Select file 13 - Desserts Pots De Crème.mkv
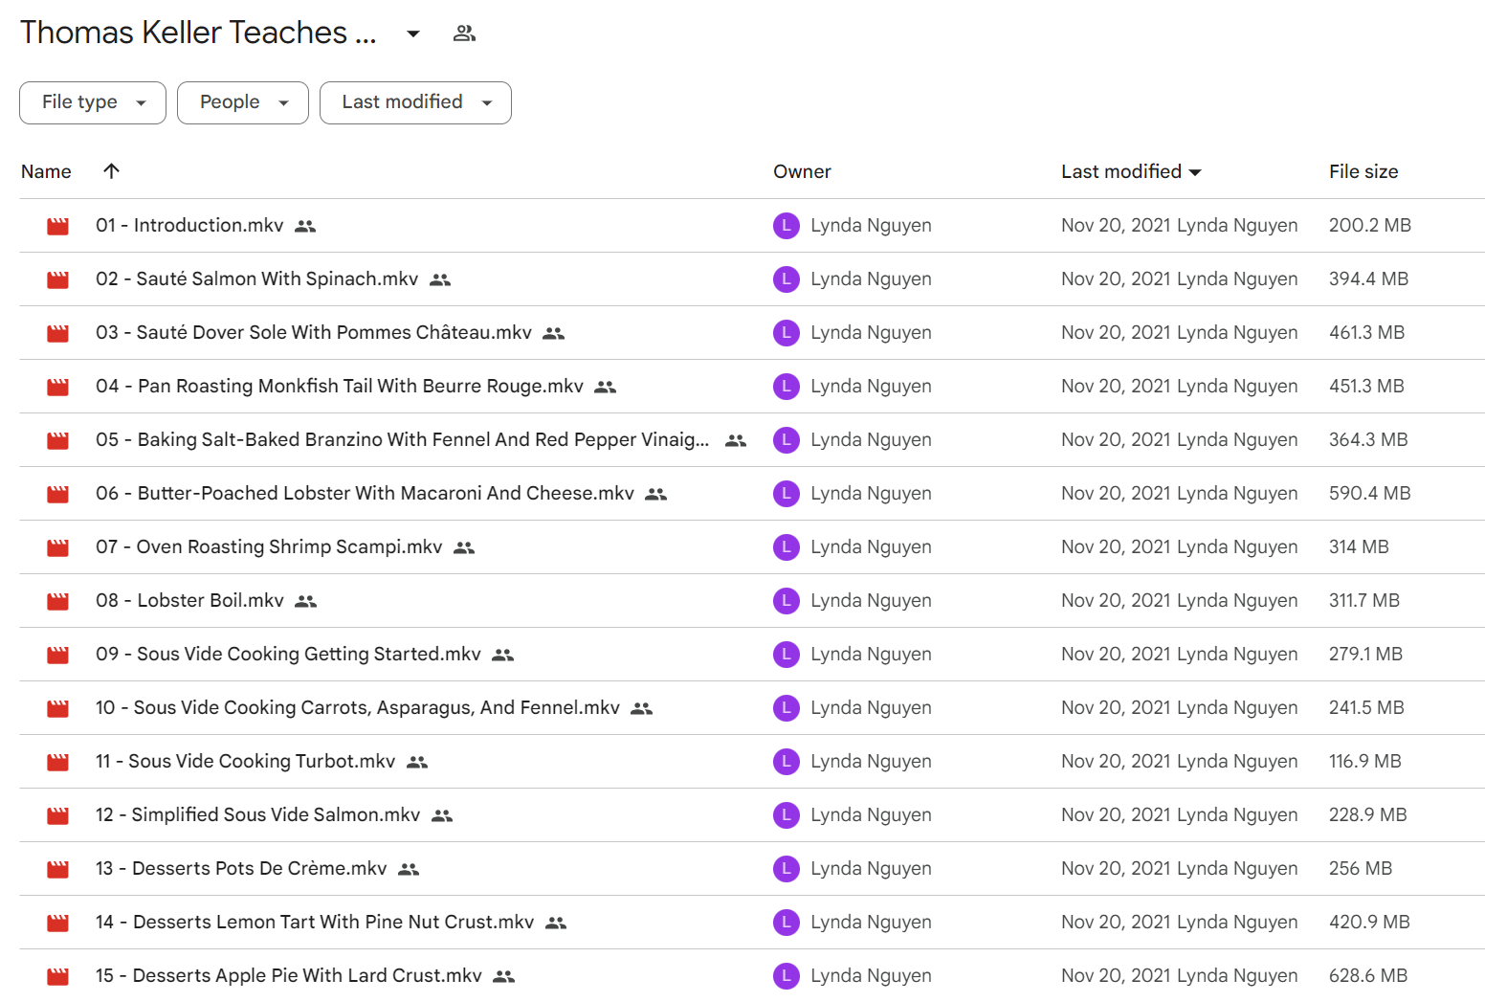1485x1002 pixels. 241,869
